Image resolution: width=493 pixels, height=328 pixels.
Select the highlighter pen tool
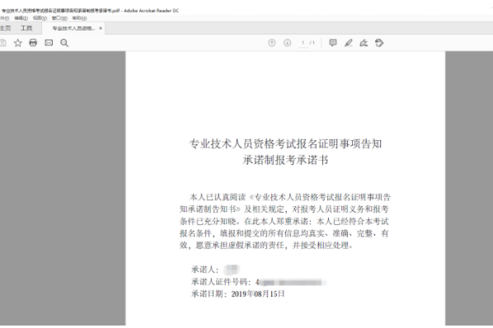coord(349,43)
